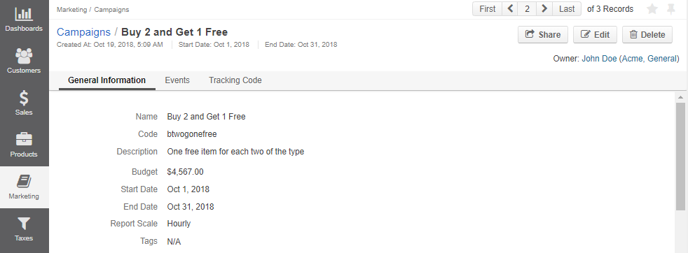Pin this page with pushpin icon
This screenshot has height=253, width=688.
click(671, 9)
